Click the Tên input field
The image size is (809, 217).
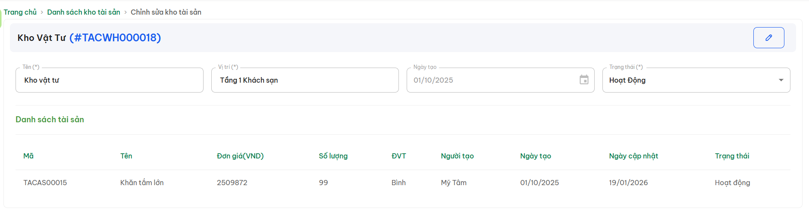109,80
